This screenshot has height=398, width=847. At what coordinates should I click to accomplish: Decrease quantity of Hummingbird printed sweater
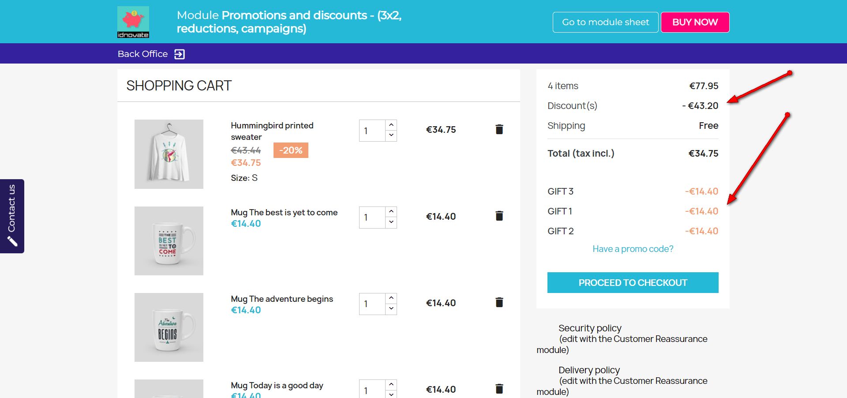coord(391,136)
